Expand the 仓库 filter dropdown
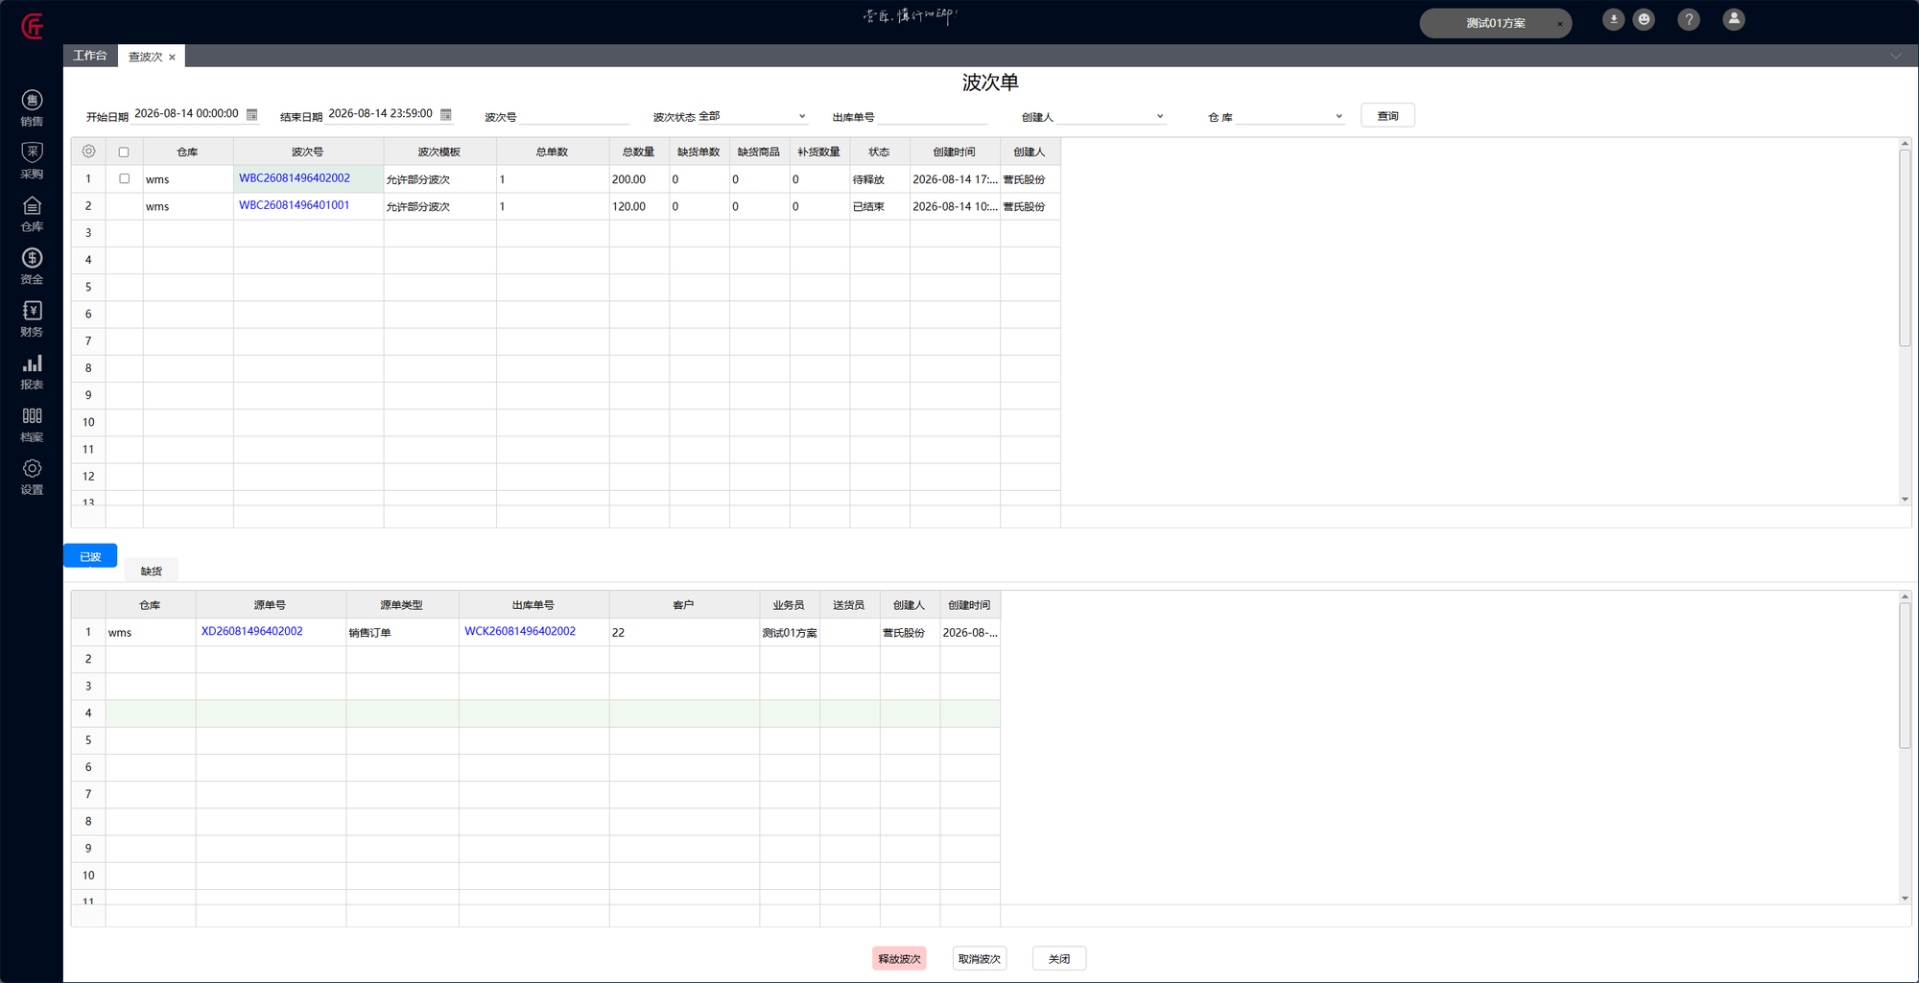1919x983 pixels. (1339, 117)
